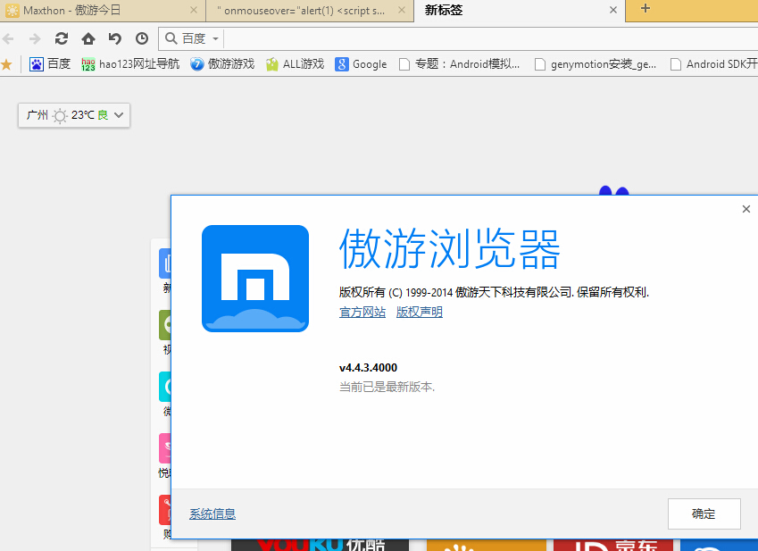Click the favorites star icon

[6, 64]
